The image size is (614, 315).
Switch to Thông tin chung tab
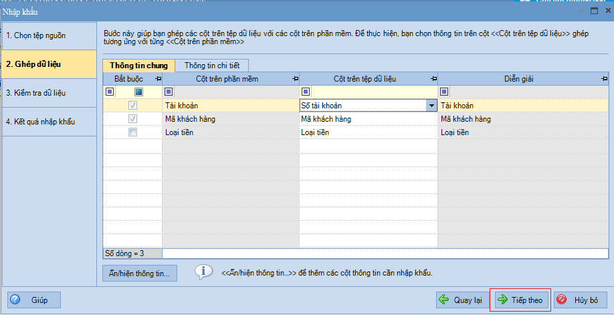(138, 66)
